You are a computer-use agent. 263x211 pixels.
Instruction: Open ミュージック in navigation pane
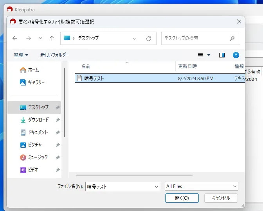34,157
